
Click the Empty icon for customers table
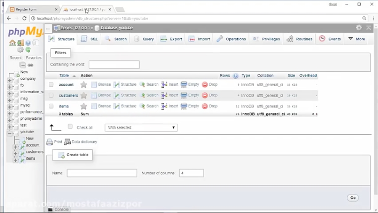[184, 95]
